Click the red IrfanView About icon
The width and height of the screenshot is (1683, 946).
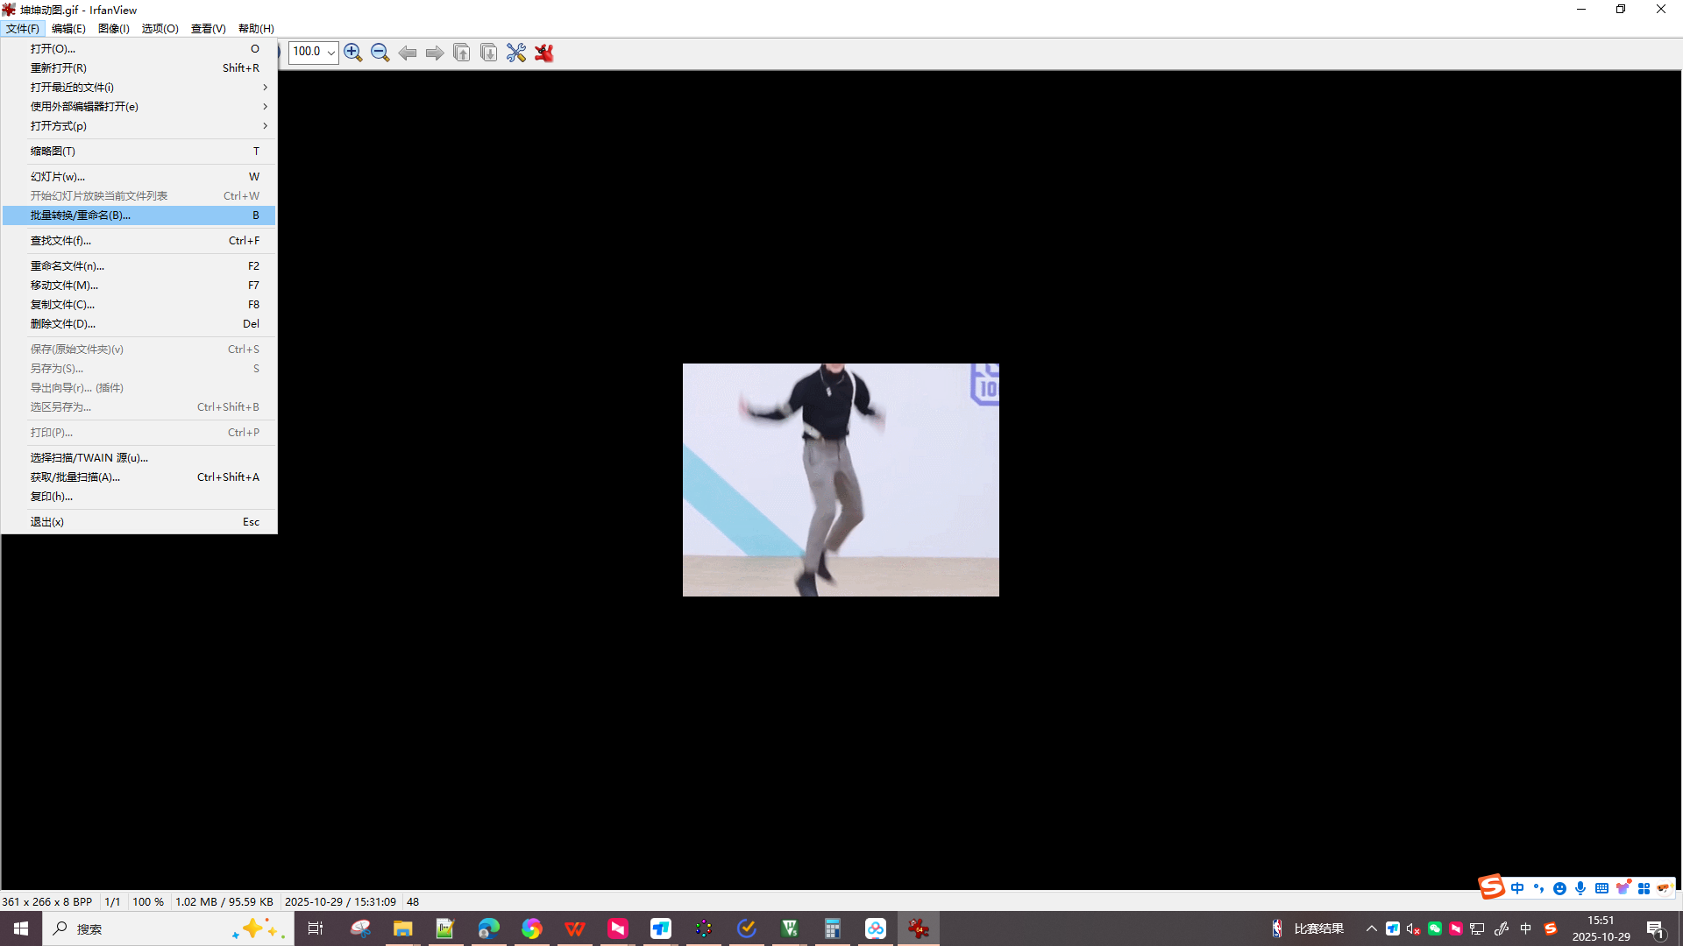coord(544,53)
